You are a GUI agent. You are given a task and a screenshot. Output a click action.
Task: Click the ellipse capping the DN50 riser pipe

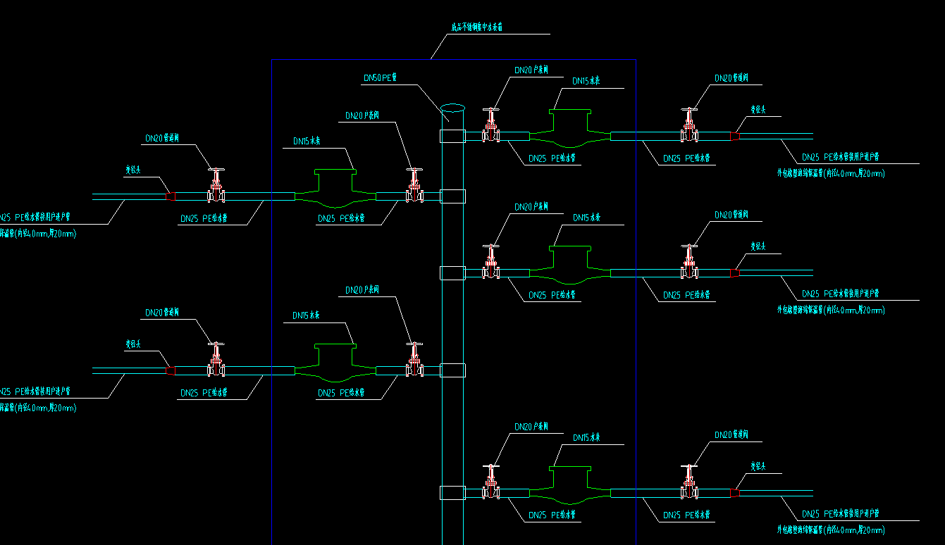coord(452,108)
